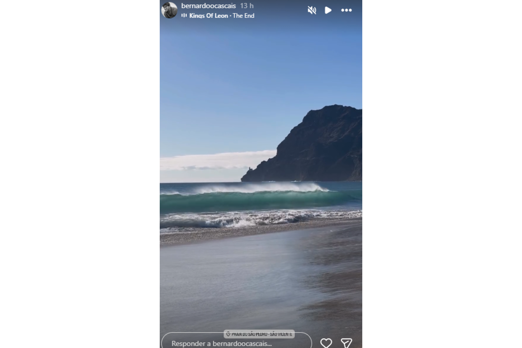Screen dimensions: 522x348
Task: Open the three-dot more options menu
Action: coord(346,10)
